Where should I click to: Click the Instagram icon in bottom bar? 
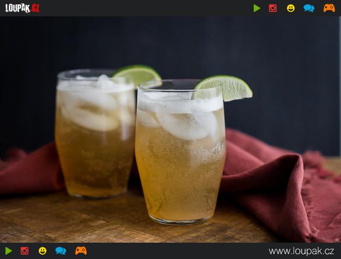[x=25, y=251]
